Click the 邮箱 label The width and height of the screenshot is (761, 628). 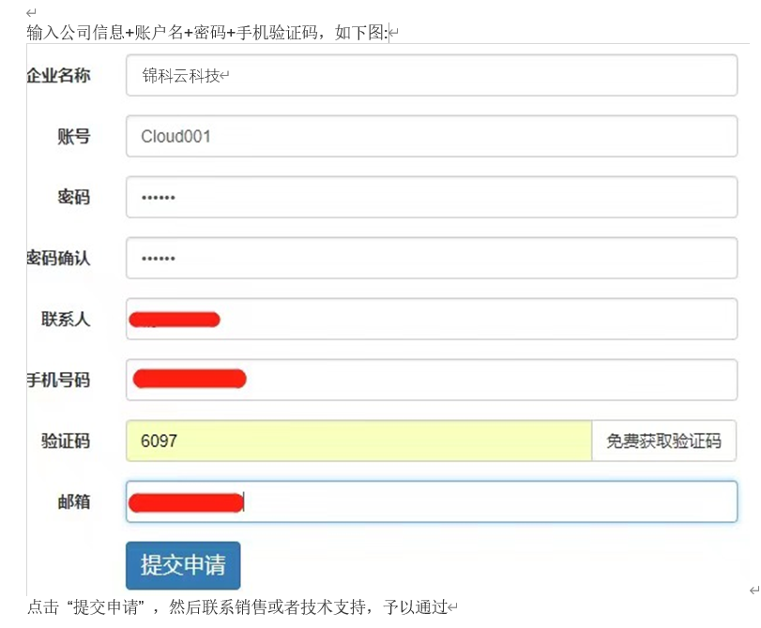74,501
